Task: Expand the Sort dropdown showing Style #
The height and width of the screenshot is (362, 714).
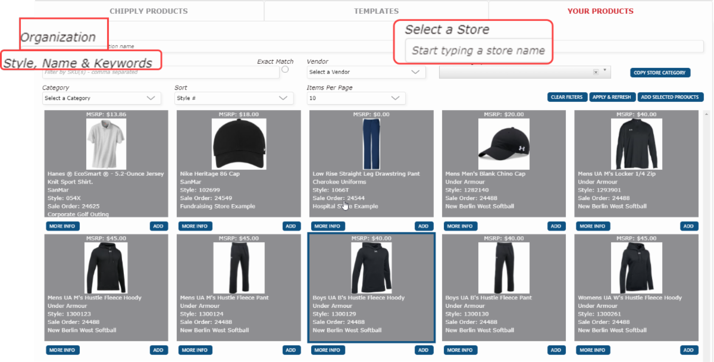Action: click(234, 98)
